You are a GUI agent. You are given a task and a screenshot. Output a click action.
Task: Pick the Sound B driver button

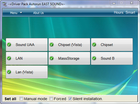pos(112,58)
